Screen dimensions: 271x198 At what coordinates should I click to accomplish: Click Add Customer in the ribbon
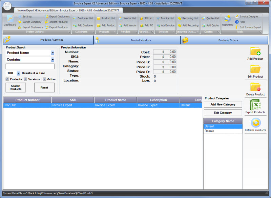(x=83, y=25)
